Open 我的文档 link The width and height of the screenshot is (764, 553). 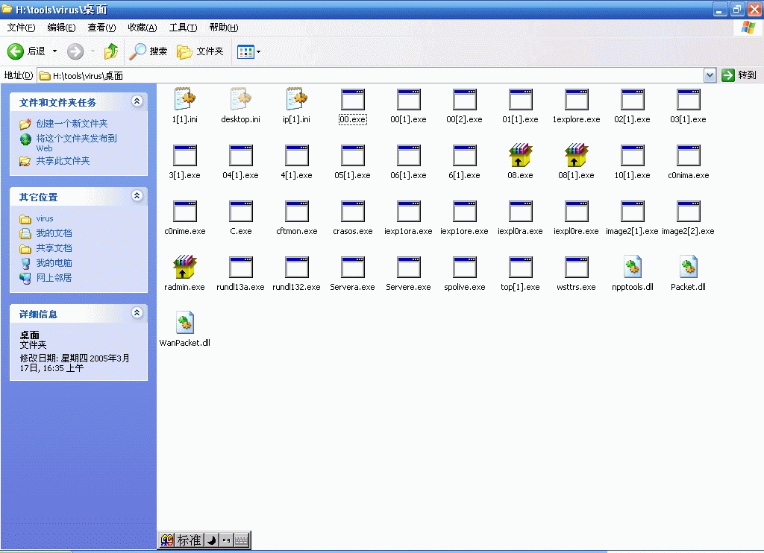54,233
